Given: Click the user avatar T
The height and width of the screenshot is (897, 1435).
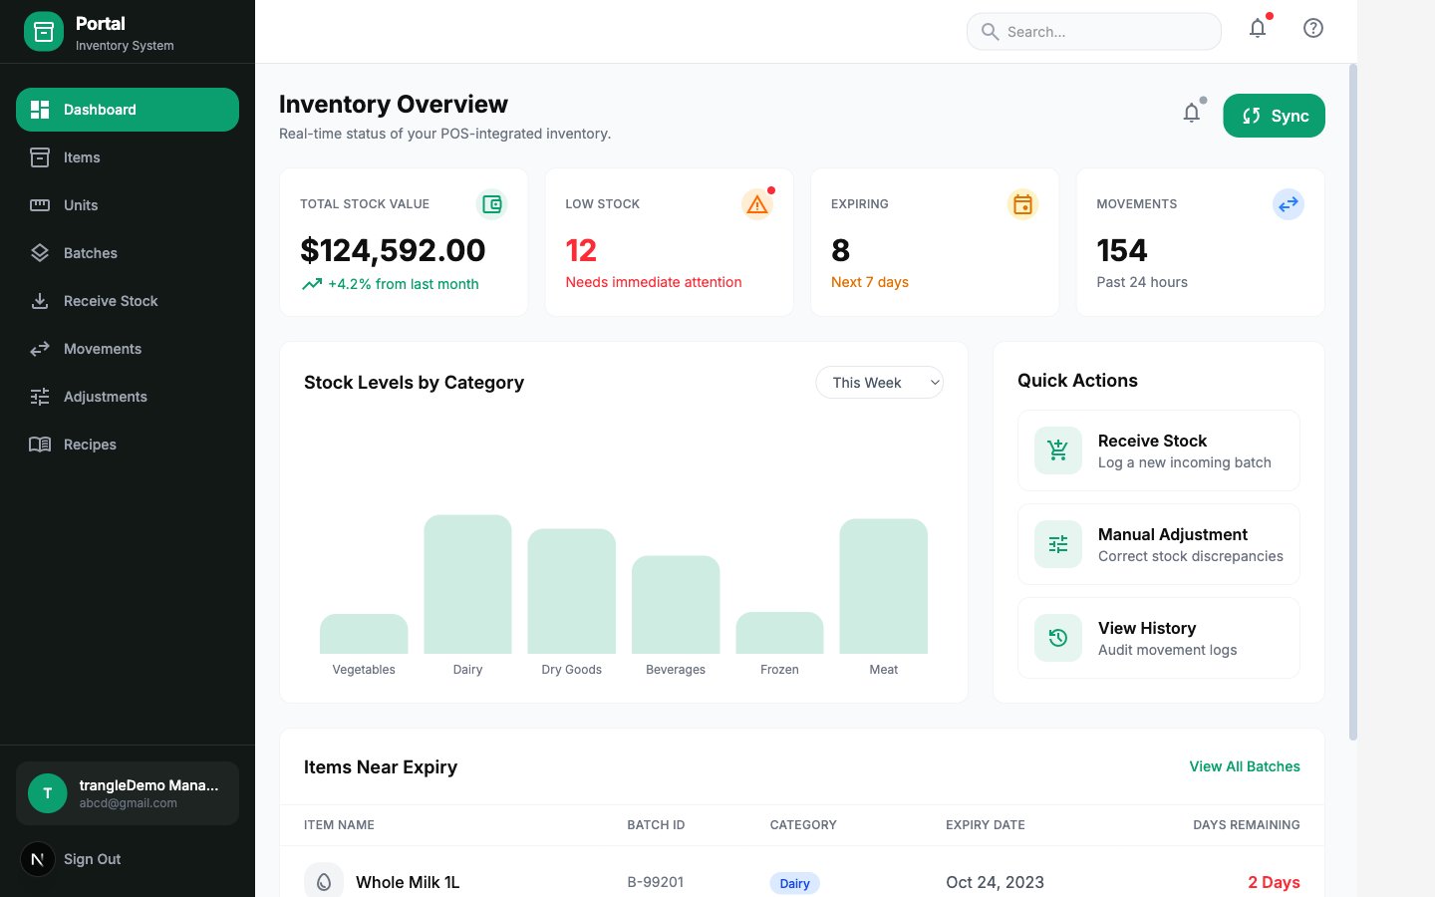Looking at the screenshot, I should tap(48, 793).
